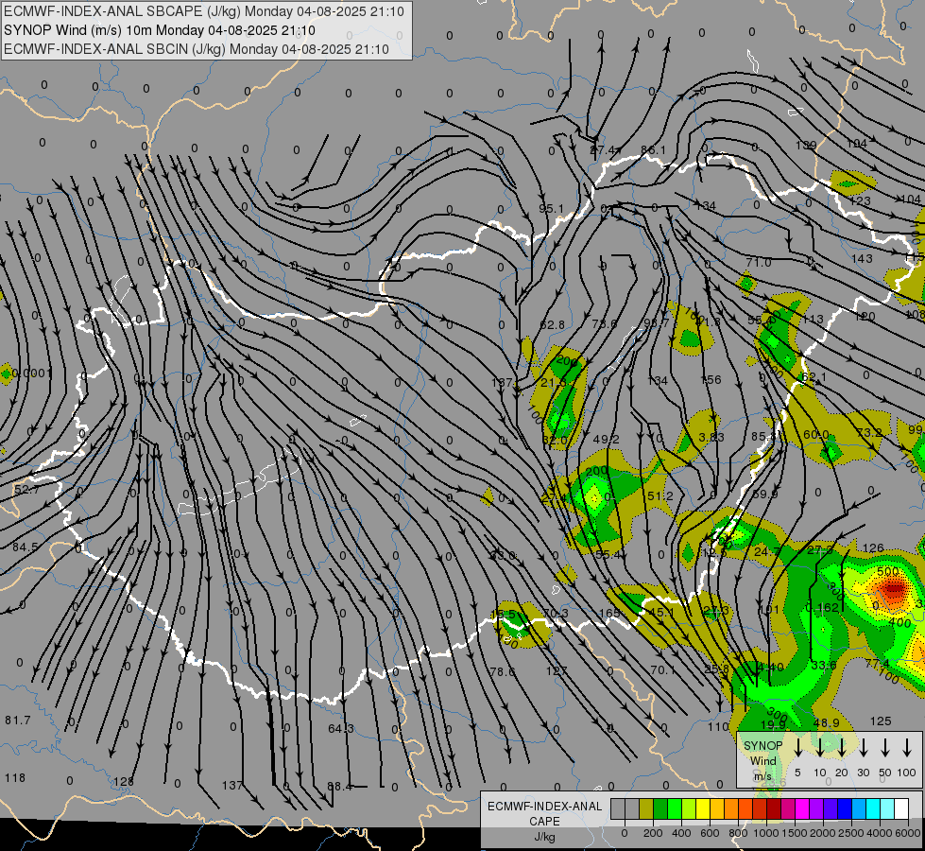Click the 1000 tick label on CAPE scale

click(x=765, y=833)
